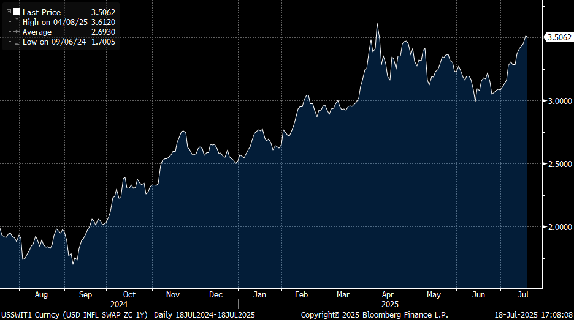Collapse the Last Price legend tree
This screenshot has height=320, width=574.
click(x=9, y=12)
